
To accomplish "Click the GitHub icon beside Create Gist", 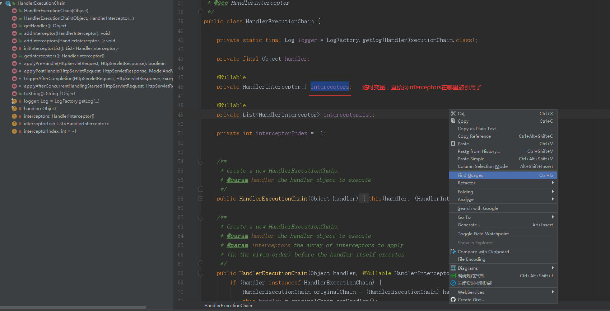I will coord(453,300).
